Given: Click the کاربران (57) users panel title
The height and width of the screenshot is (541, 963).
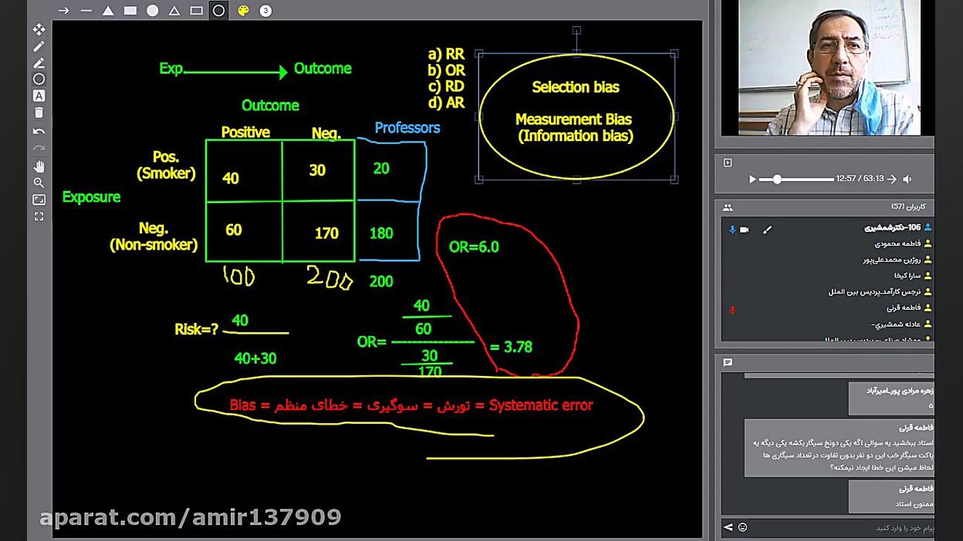Looking at the screenshot, I should pyautogui.click(x=908, y=207).
